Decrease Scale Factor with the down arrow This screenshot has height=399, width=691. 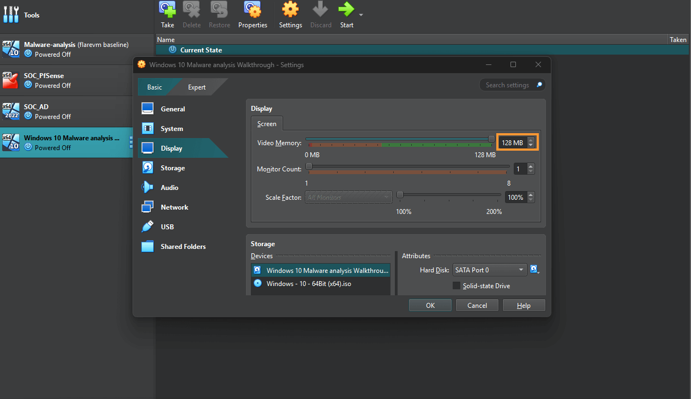(x=531, y=201)
